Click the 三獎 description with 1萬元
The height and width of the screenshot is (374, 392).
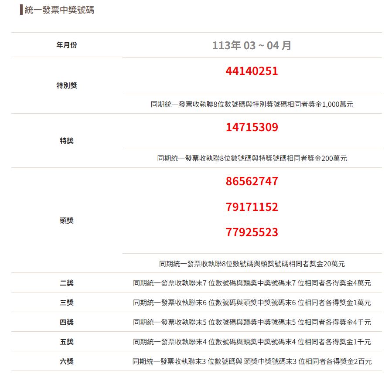[x=252, y=303]
